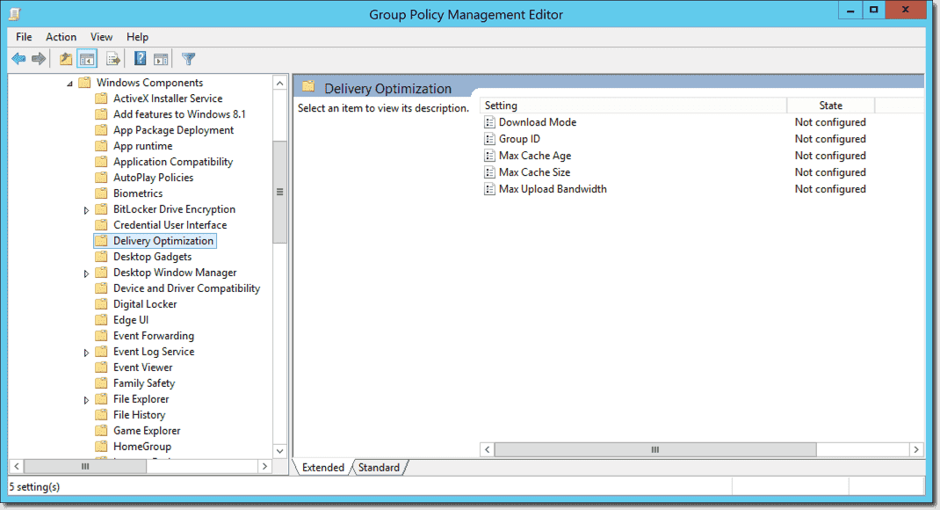Click the tree pane horizontal scroll right arrow

click(265, 466)
